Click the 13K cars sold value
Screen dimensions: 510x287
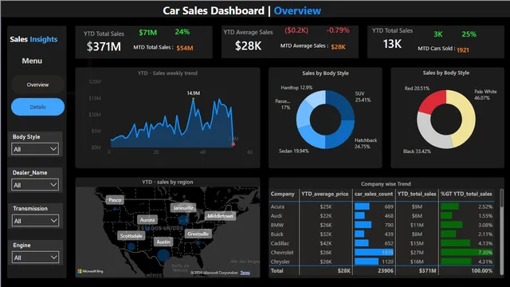click(392, 44)
